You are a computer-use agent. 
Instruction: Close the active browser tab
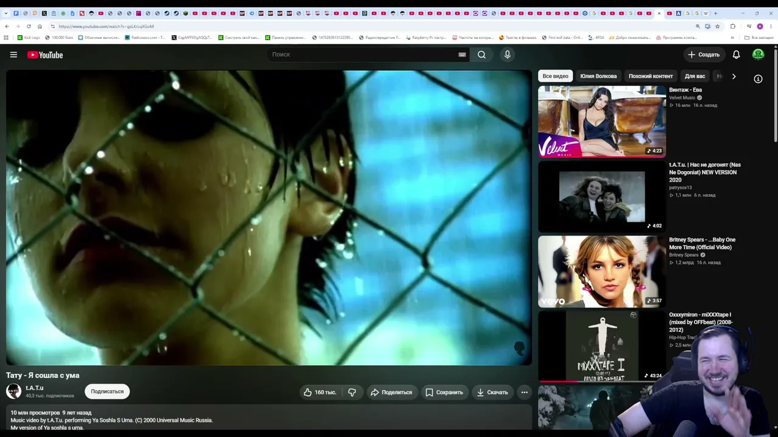[x=659, y=13]
